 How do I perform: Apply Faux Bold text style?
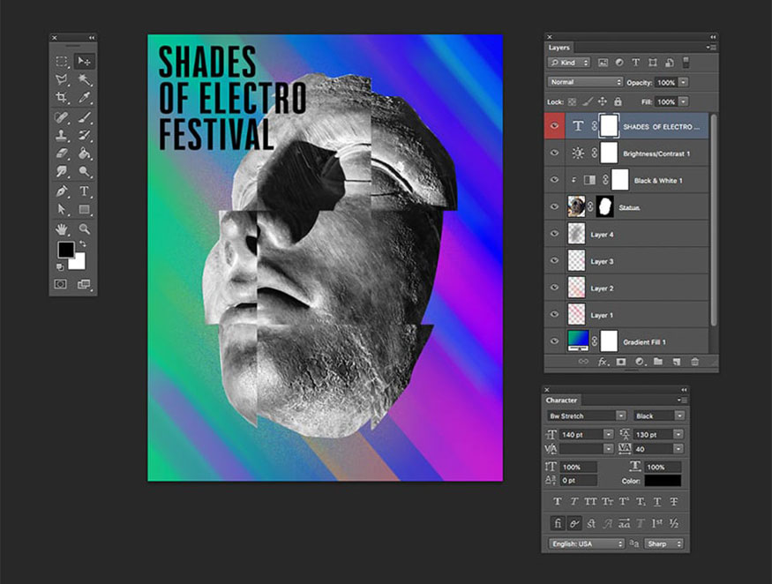pyautogui.click(x=558, y=501)
